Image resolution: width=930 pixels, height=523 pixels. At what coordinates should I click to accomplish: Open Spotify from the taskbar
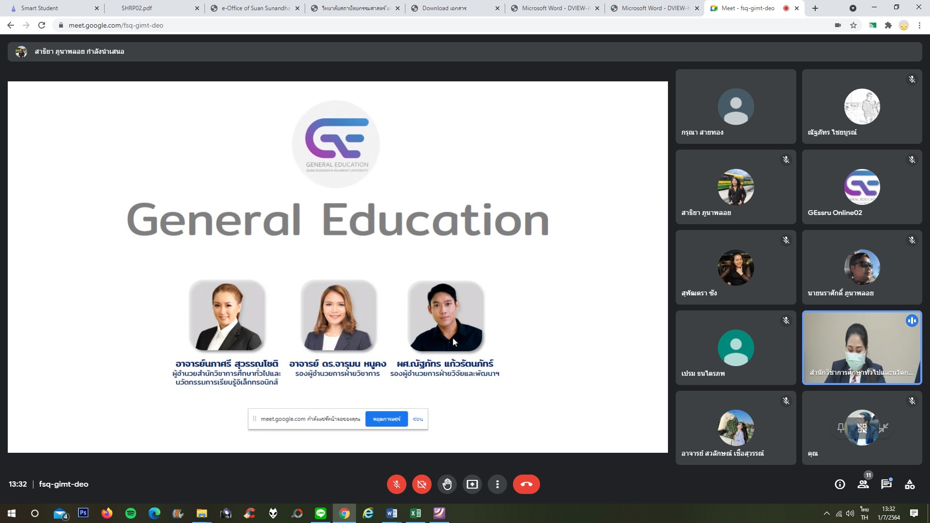click(131, 513)
